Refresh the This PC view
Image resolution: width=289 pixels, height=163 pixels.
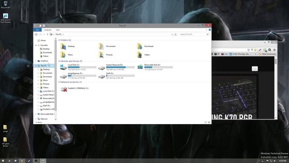[x=176, y=34]
